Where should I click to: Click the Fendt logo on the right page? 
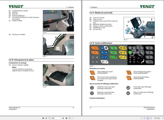click(147, 6)
